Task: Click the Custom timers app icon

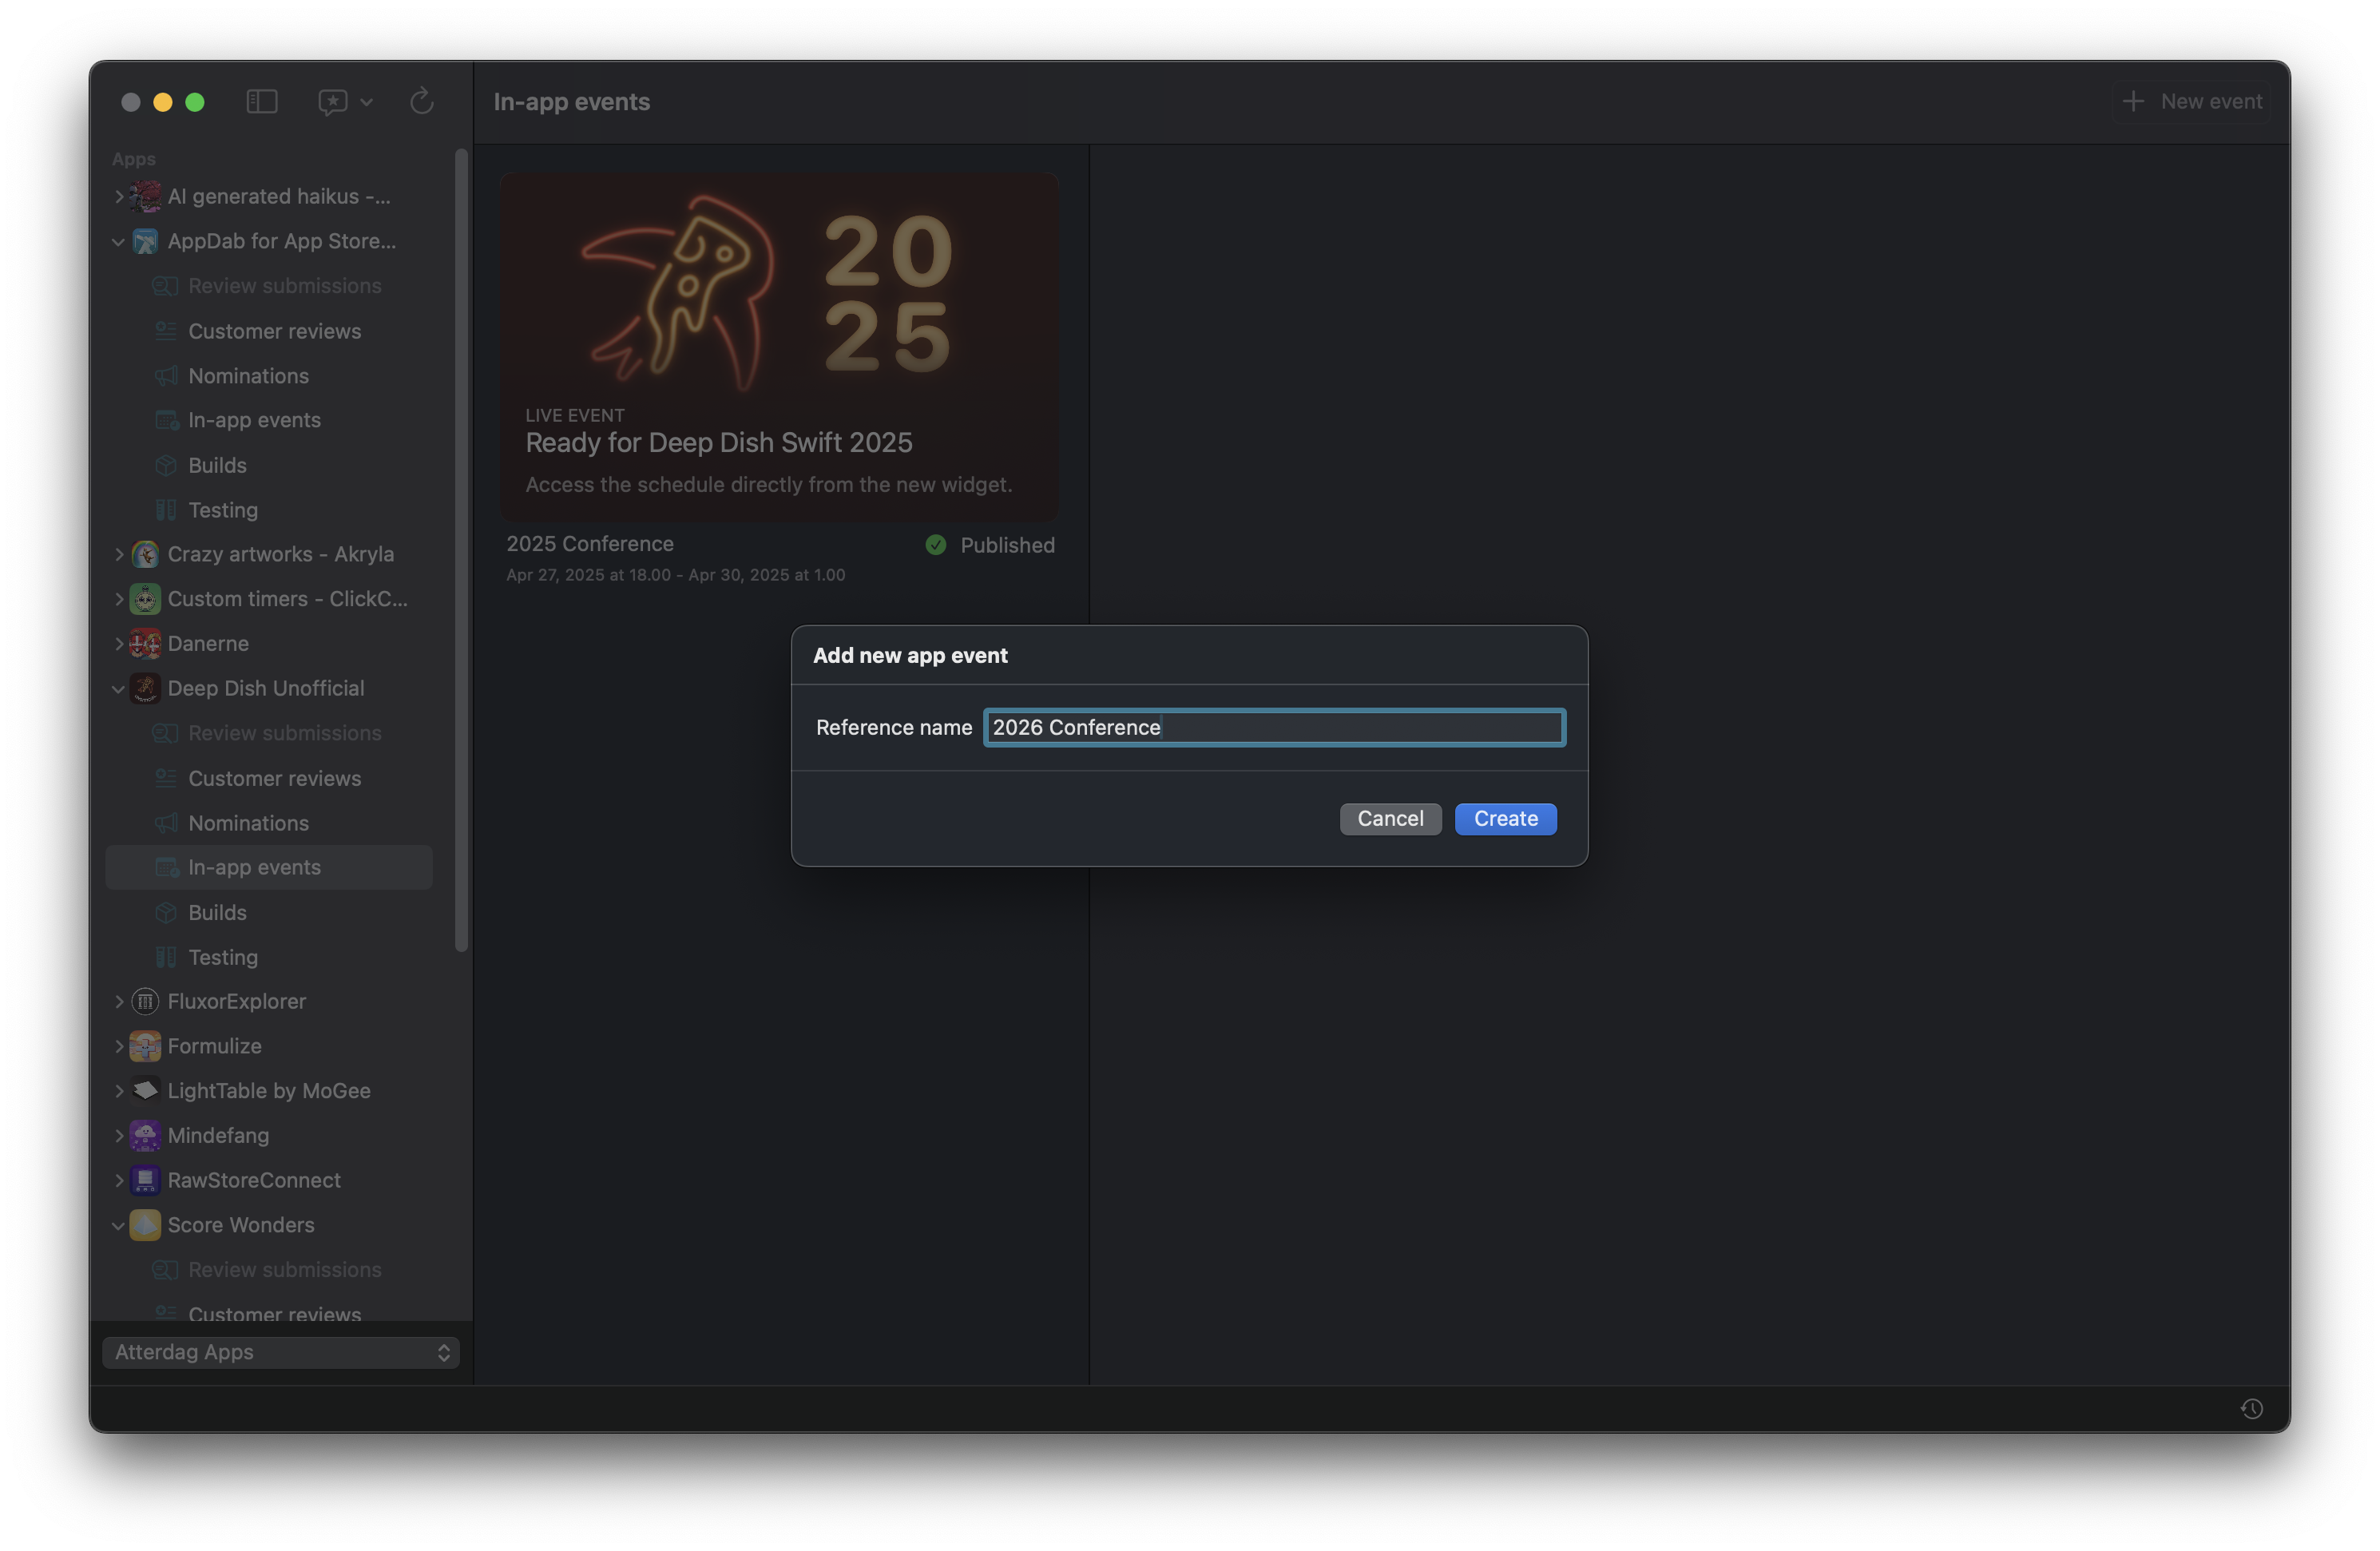Action: 145,599
